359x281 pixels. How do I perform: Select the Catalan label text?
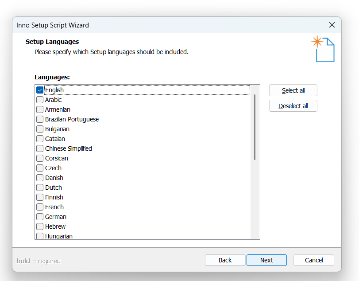coord(55,139)
